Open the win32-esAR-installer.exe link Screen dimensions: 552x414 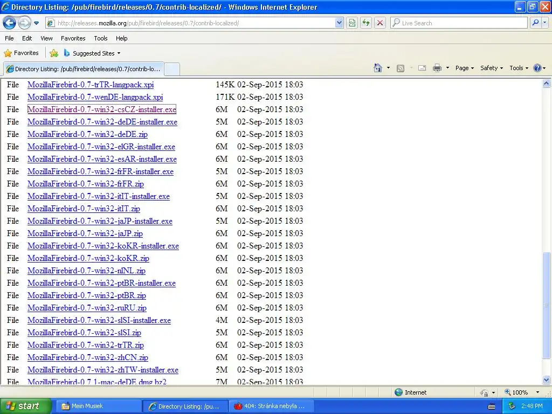pos(102,159)
